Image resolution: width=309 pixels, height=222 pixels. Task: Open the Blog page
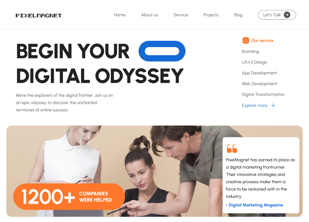(238, 15)
